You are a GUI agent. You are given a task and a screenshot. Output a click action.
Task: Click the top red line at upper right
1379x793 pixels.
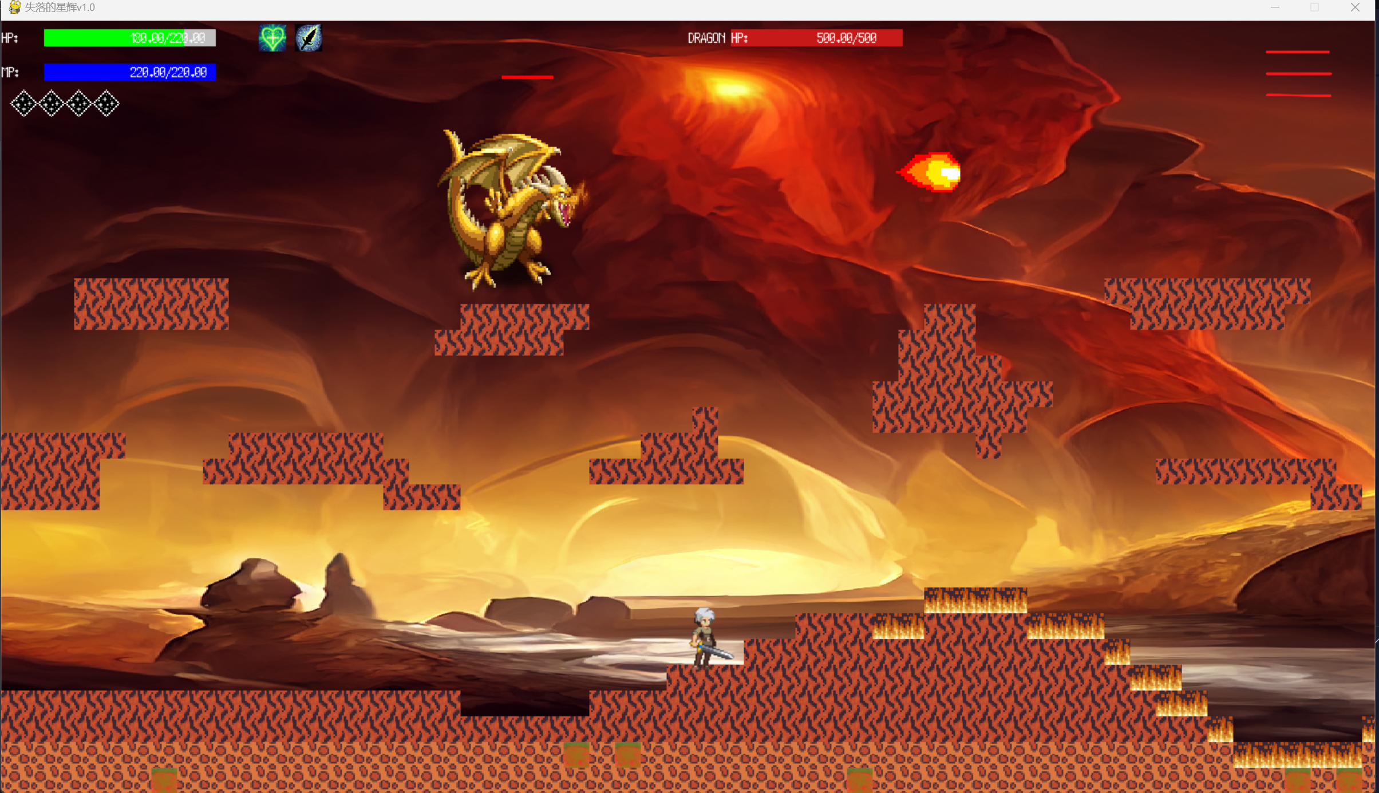pyautogui.click(x=1297, y=52)
